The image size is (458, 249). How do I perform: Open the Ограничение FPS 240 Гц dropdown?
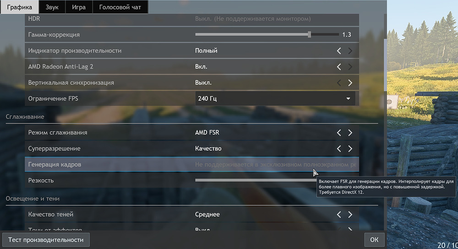click(x=275, y=98)
